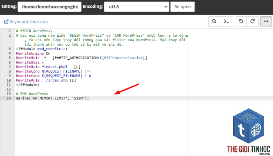The width and height of the screenshot is (273, 156).
Task: Select line number 14 in the gutter
Action: click(x=9, y=98)
